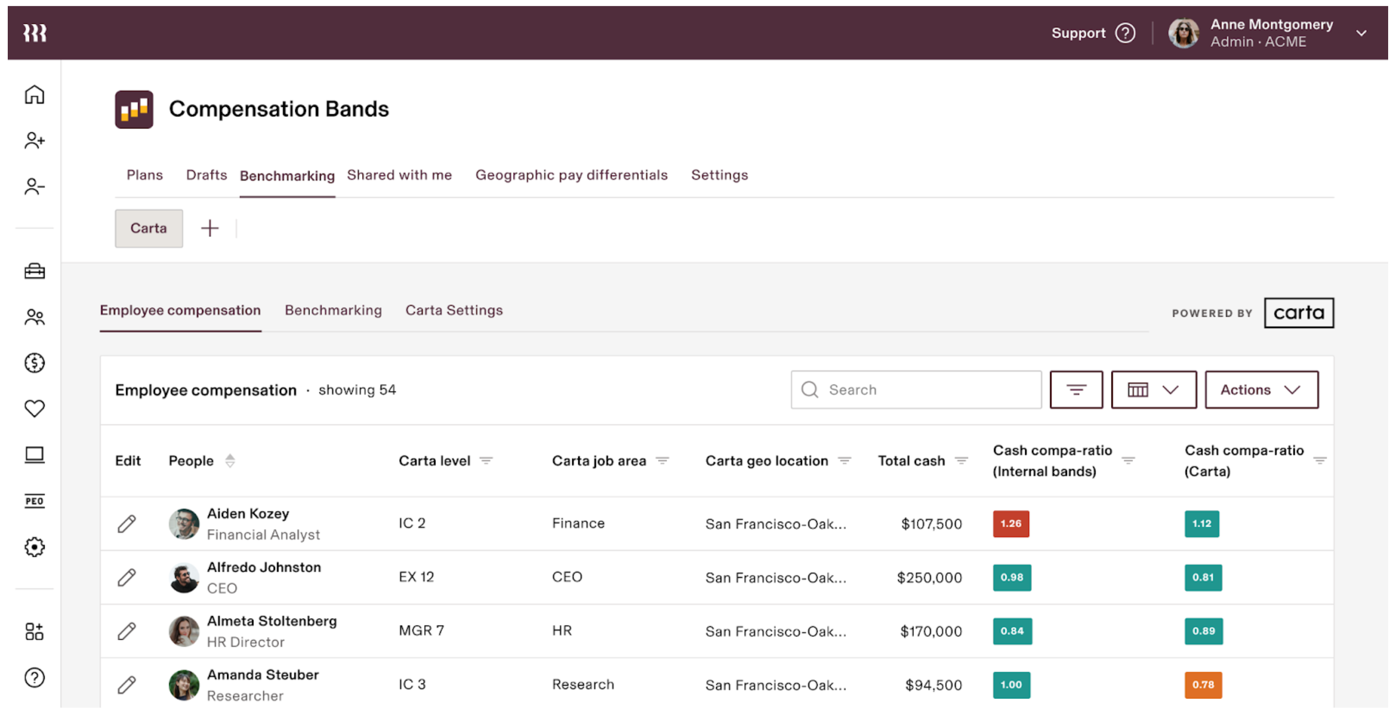Open the dollar payroll sidebar icon
The image size is (1397, 716).
click(34, 363)
